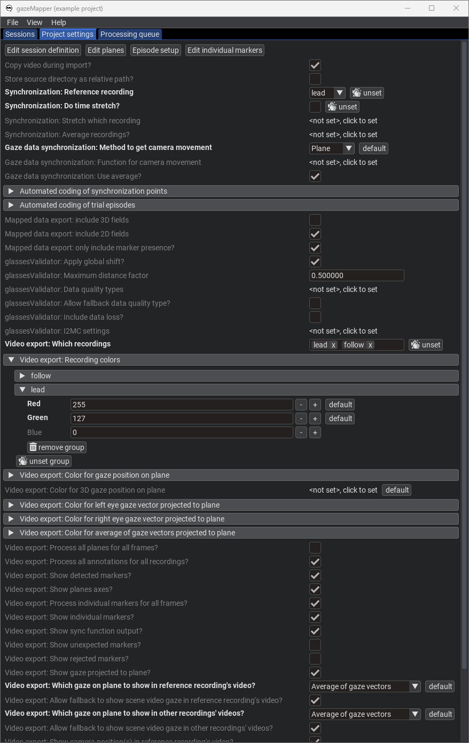Decrease the Green value with minus button
The width and height of the screenshot is (469, 743).
coord(301,418)
